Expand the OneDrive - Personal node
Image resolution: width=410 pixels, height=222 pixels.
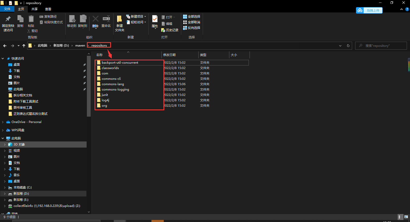(x=3, y=122)
